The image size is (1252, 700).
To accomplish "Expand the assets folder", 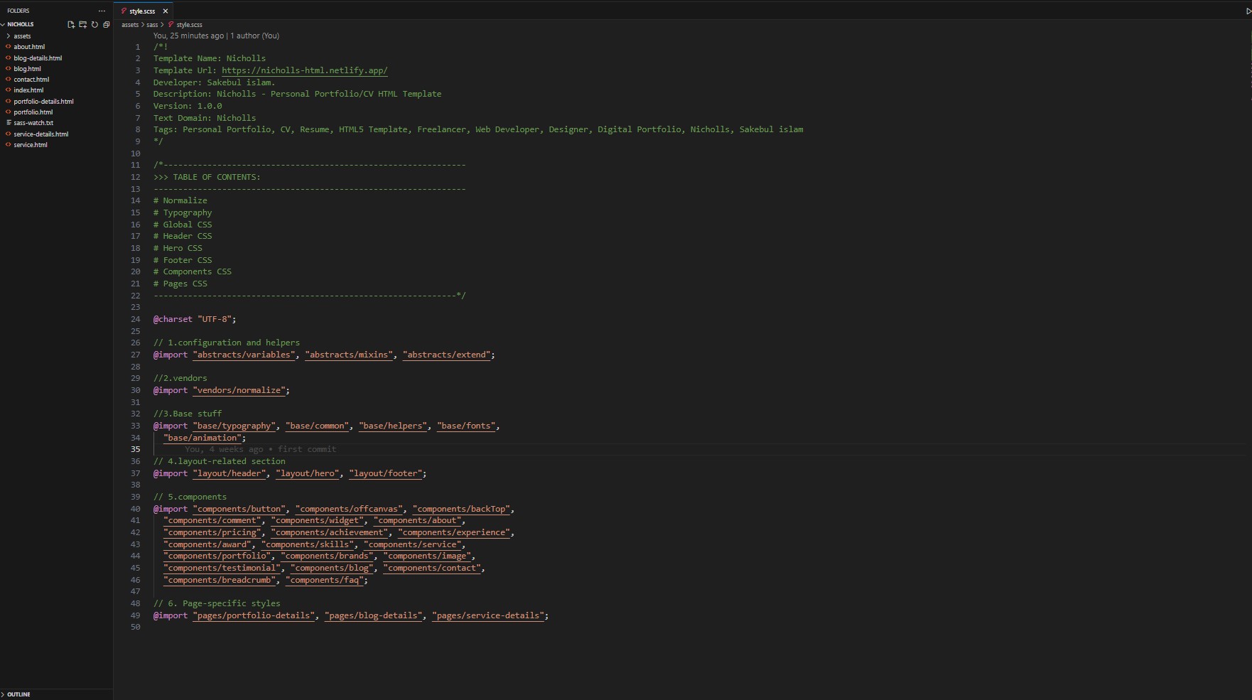I will coord(22,36).
